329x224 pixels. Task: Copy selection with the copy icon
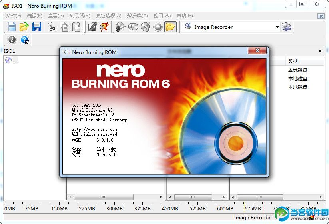tap(64, 27)
